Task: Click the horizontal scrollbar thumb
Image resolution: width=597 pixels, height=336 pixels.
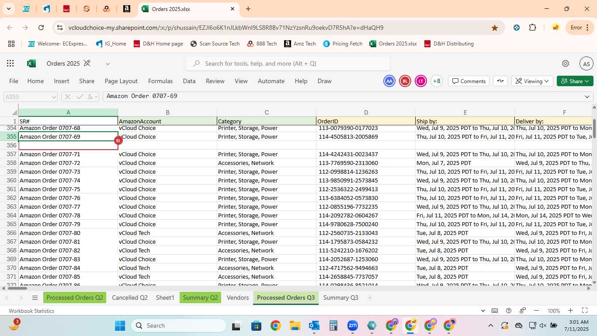Action: [17, 288]
